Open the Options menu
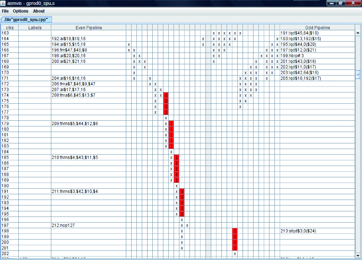This screenshot has height=260, width=362. [21, 11]
